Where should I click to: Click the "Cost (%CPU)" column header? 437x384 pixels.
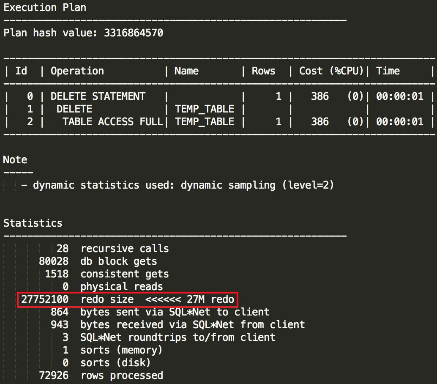click(x=331, y=71)
